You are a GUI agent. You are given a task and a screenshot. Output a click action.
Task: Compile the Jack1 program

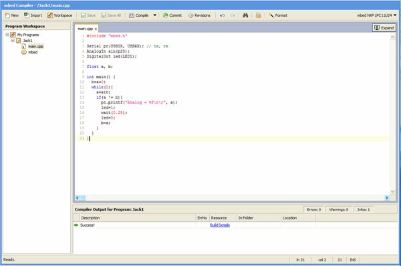click(x=138, y=15)
